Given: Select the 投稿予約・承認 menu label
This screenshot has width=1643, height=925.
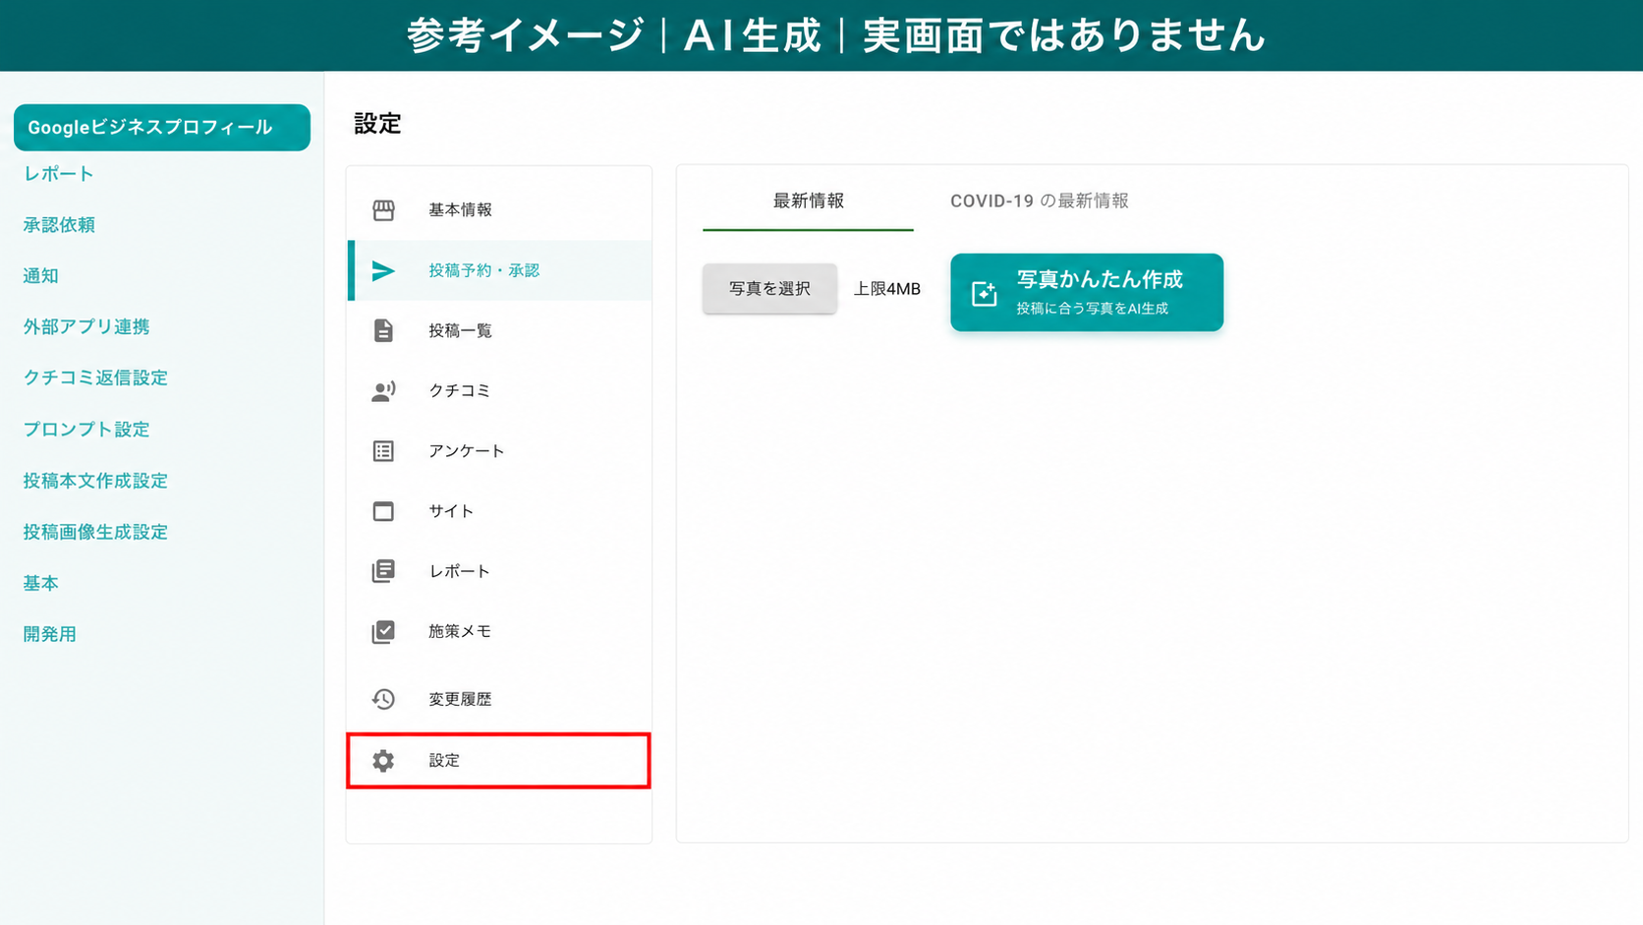Looking at the screenshot, I should [483, 270].
